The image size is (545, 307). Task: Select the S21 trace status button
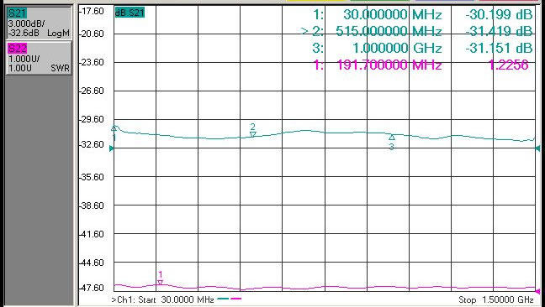(x=39, y=23)
